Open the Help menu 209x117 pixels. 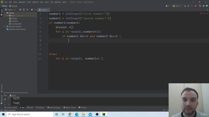point(64,2)
